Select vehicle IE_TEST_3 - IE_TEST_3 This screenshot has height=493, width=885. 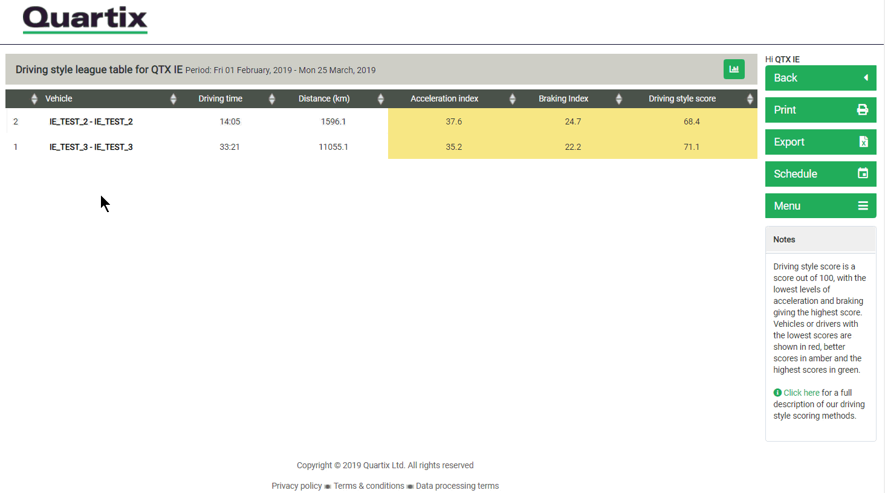point(91,147)
